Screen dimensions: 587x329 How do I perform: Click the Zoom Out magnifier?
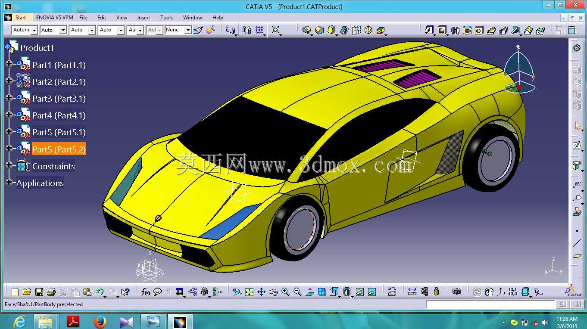(x=297, y=292)
